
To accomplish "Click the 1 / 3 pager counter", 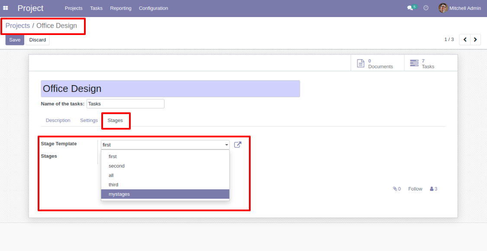I will 449,39.
